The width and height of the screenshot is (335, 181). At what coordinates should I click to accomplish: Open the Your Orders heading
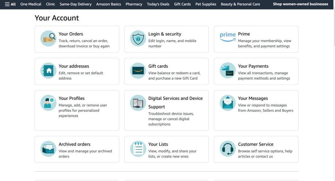click(71, 34)
